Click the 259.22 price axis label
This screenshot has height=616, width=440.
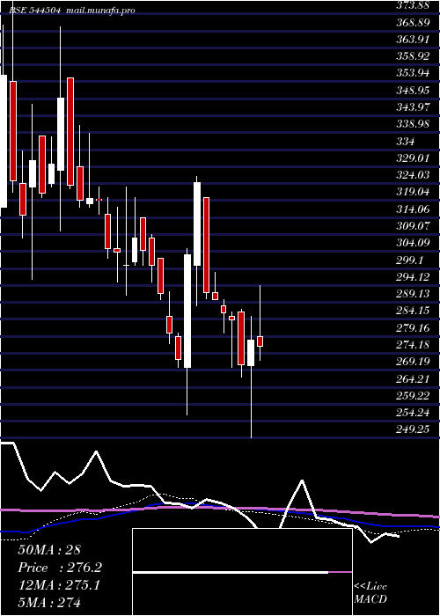click(413, 396)
